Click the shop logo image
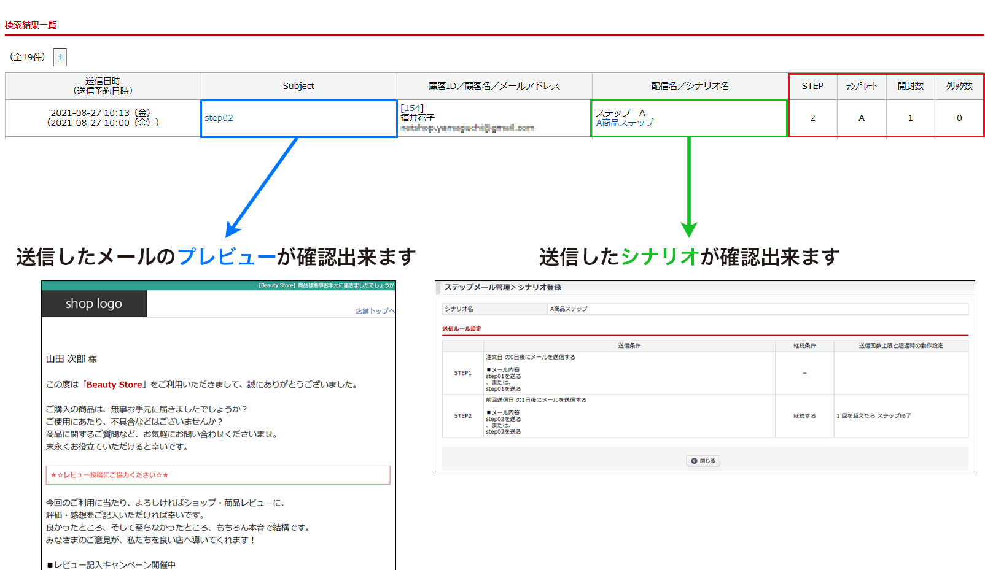985x570 pixels. [x=94, y=304]
